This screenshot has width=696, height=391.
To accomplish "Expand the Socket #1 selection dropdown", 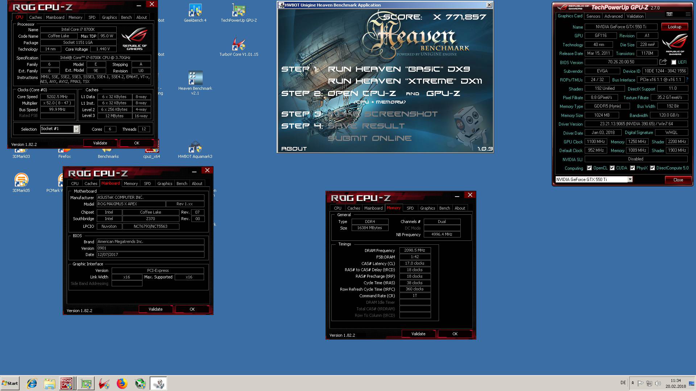I will coord(76,129).
